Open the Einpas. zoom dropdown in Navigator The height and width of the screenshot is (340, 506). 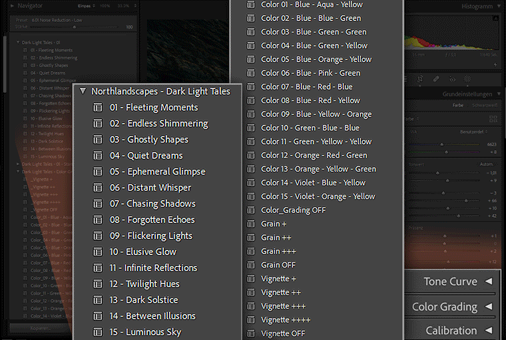point(87,6)
